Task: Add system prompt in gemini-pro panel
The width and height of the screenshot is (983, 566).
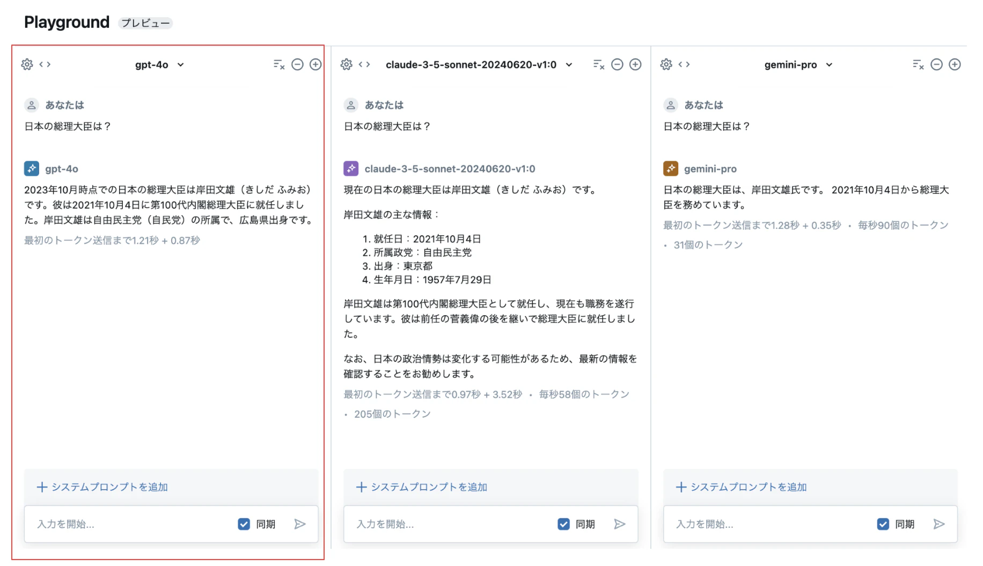Action: point(741,487)
